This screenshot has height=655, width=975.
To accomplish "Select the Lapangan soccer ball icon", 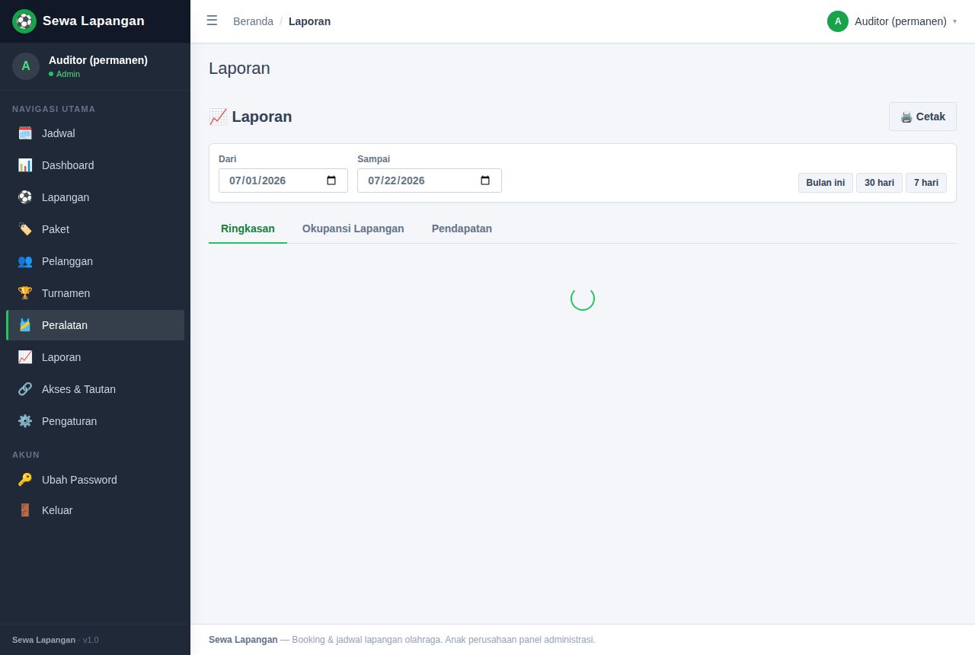I will [25, 197].
